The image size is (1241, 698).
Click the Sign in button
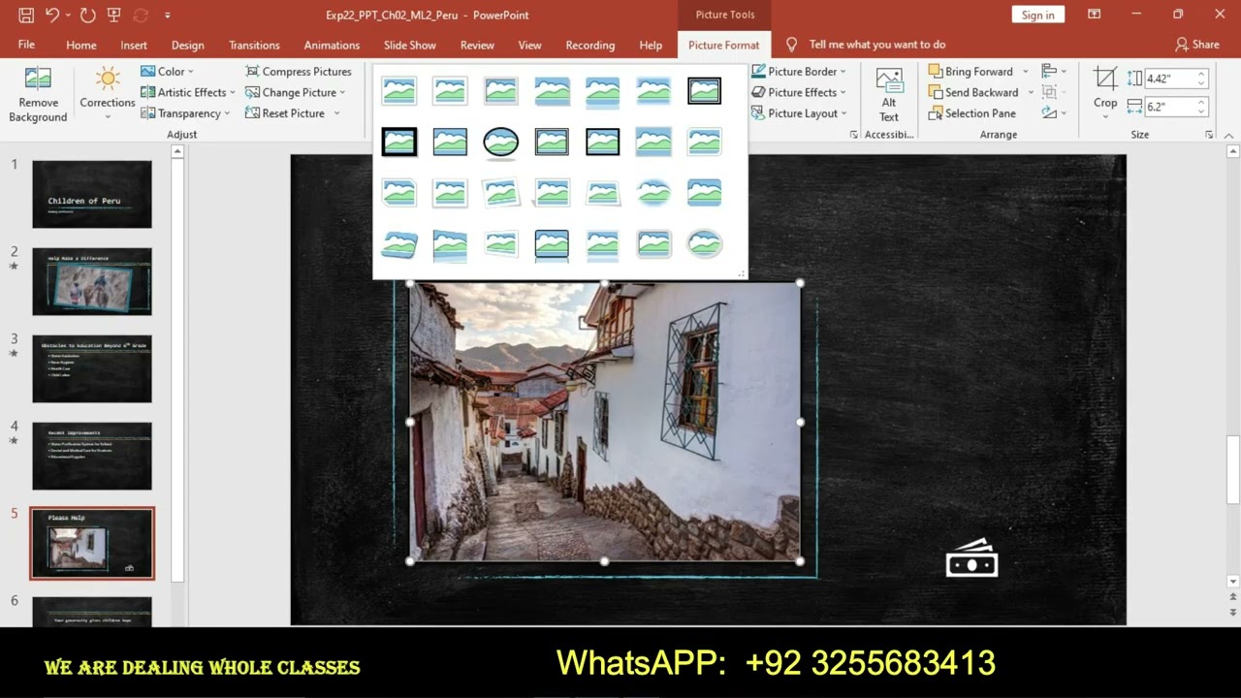[x=1037, y=15]
